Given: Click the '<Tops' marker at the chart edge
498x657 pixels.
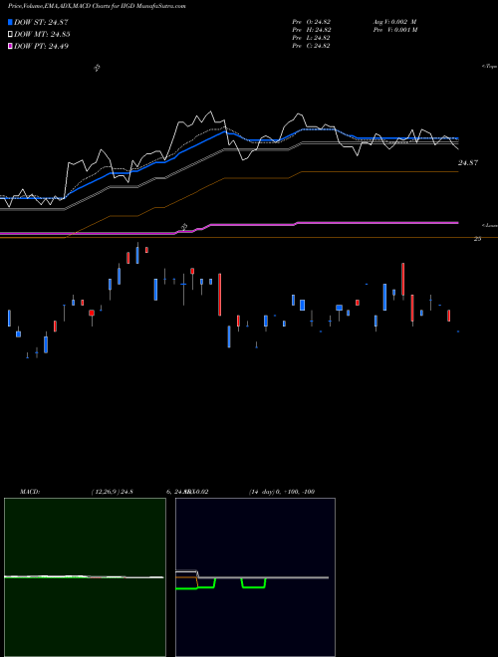Looking at the screenshot, I should click(490, 67).
